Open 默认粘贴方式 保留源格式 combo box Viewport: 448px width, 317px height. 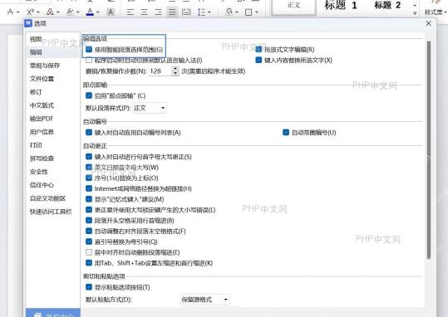204,300
